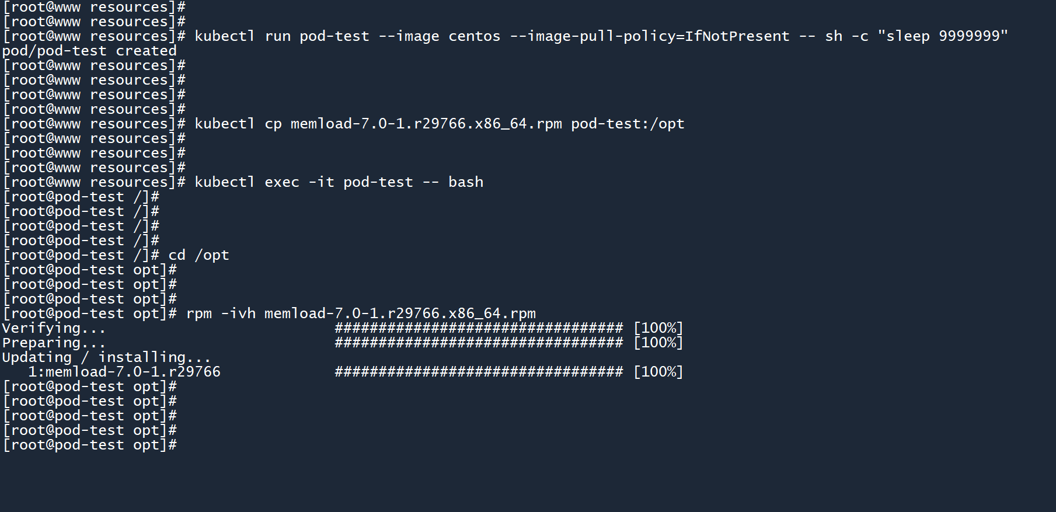The image size is (1056, 512).
Task: Click the 'kubectl exec -it pod-test' command
Action: (x=304, y=182)
